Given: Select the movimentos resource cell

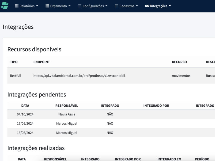Looking at the screenshot, I should tap(181, 76).
